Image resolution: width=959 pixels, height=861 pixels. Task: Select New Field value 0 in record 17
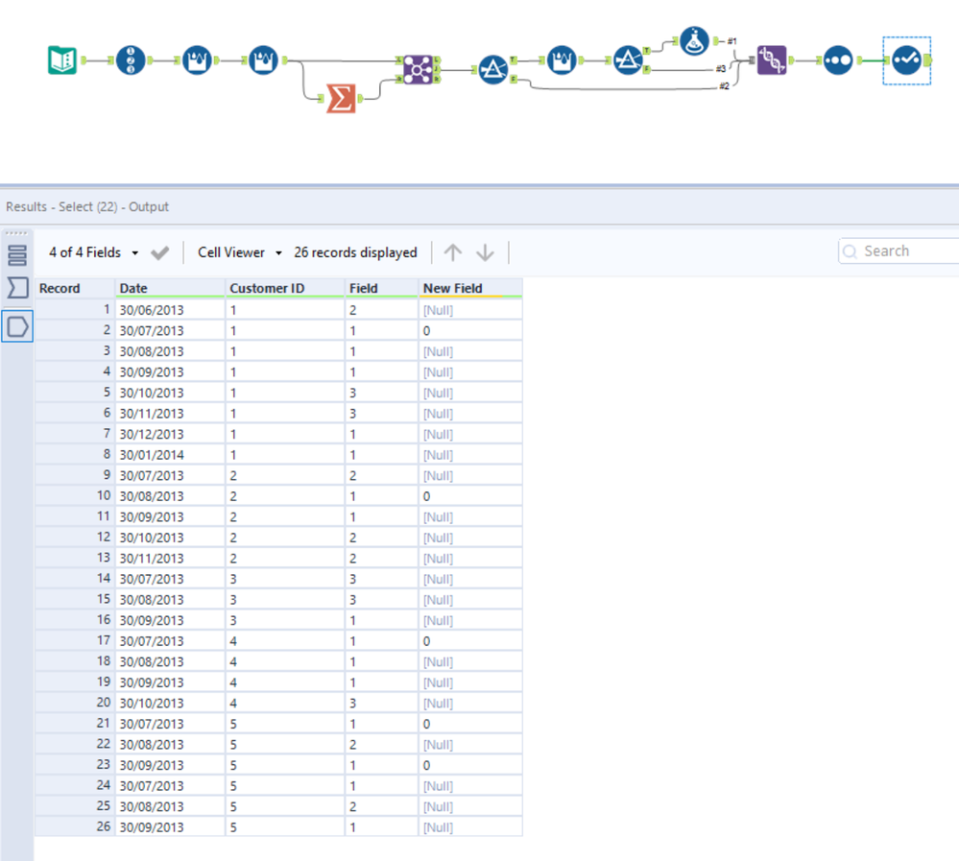point(470,641)
